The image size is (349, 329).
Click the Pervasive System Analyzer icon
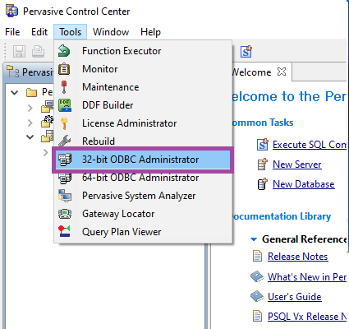point(65,196)
